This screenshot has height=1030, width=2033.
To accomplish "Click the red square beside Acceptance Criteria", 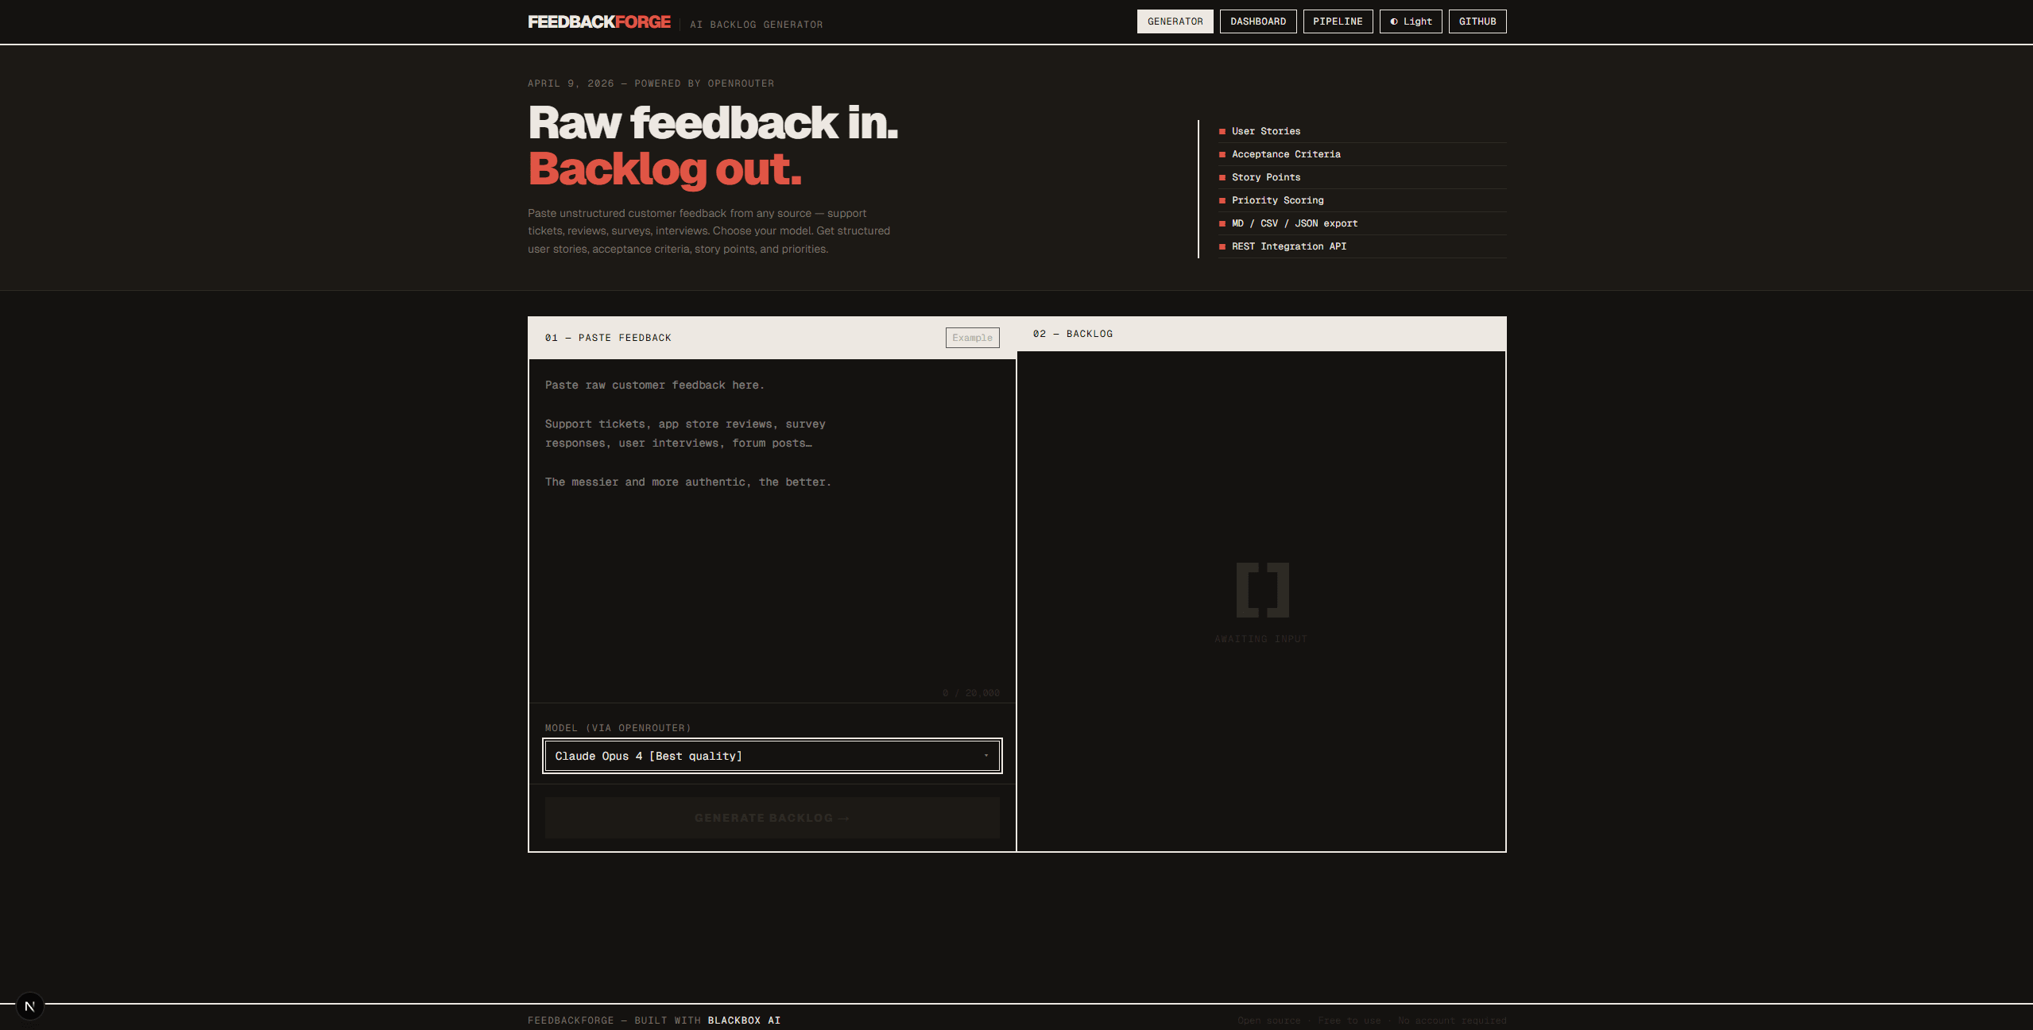I will (1222, 154).
